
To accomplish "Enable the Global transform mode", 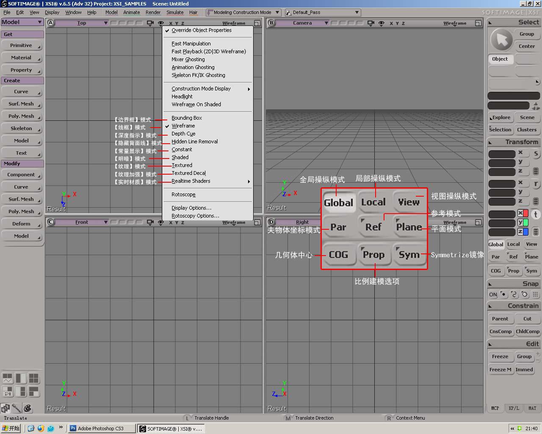I will 495,244.
